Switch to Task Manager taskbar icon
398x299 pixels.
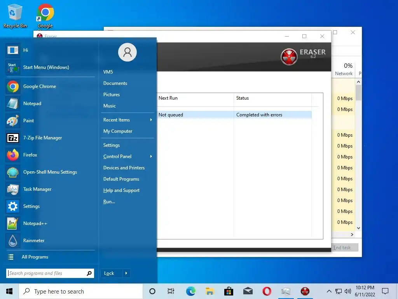tap(286, 291)
